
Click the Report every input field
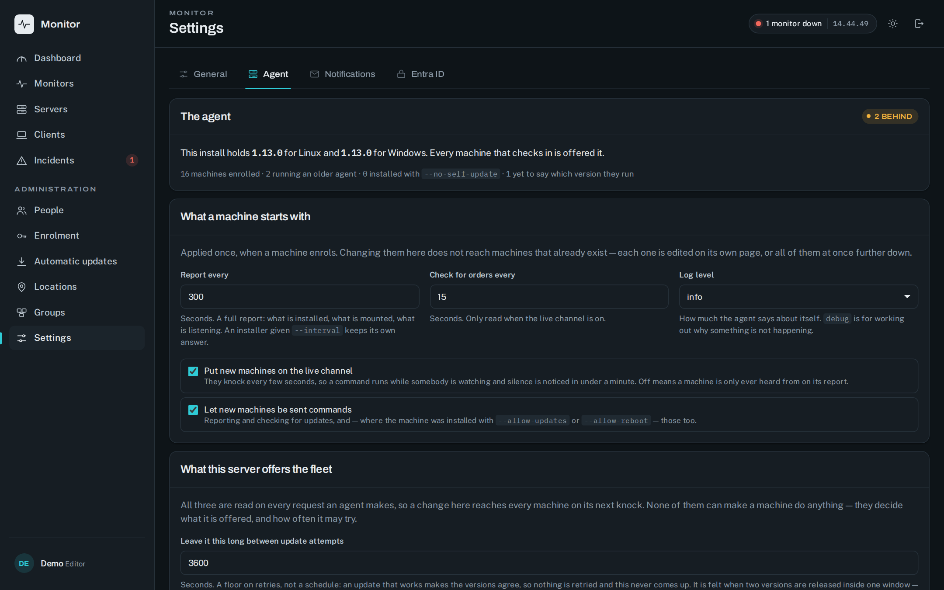click(x=299, y=297)
